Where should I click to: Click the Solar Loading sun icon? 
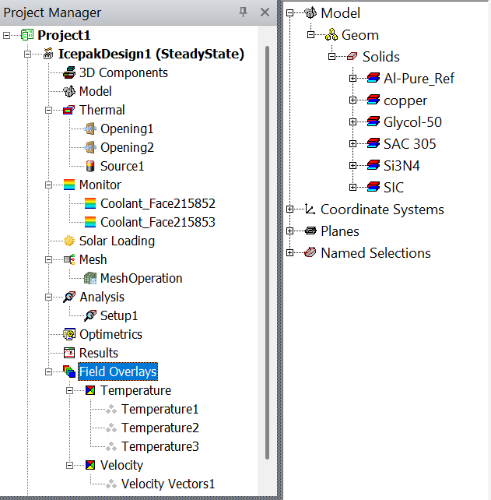coord(69,241)
